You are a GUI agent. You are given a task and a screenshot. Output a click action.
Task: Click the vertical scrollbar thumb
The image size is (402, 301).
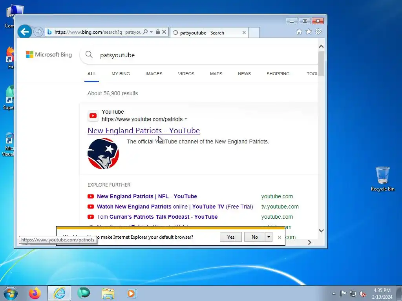(321, 63)
